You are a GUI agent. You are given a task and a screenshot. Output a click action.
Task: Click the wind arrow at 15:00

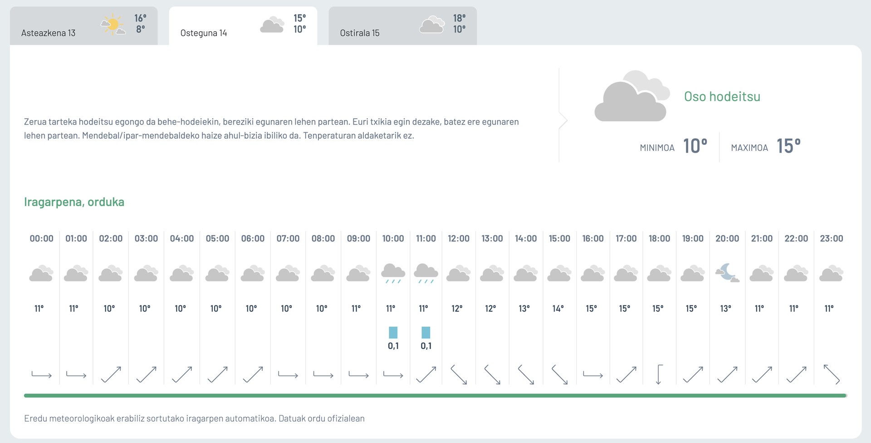[559, 375]
